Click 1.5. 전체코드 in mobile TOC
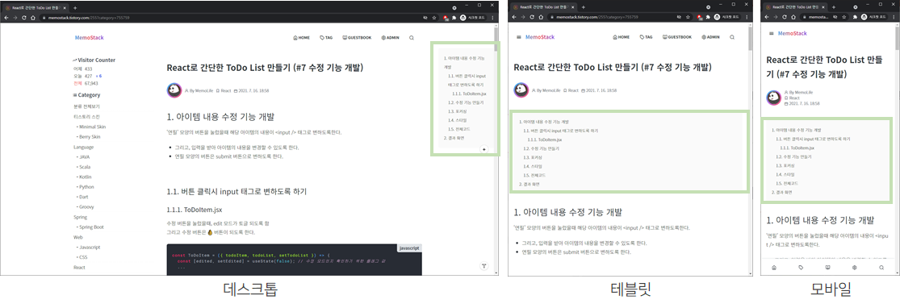Screen dimensions: 900x308 787,183
